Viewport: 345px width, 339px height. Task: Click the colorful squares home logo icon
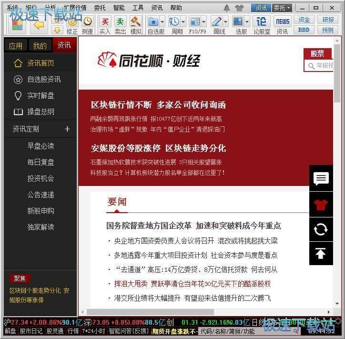(17, 25)
